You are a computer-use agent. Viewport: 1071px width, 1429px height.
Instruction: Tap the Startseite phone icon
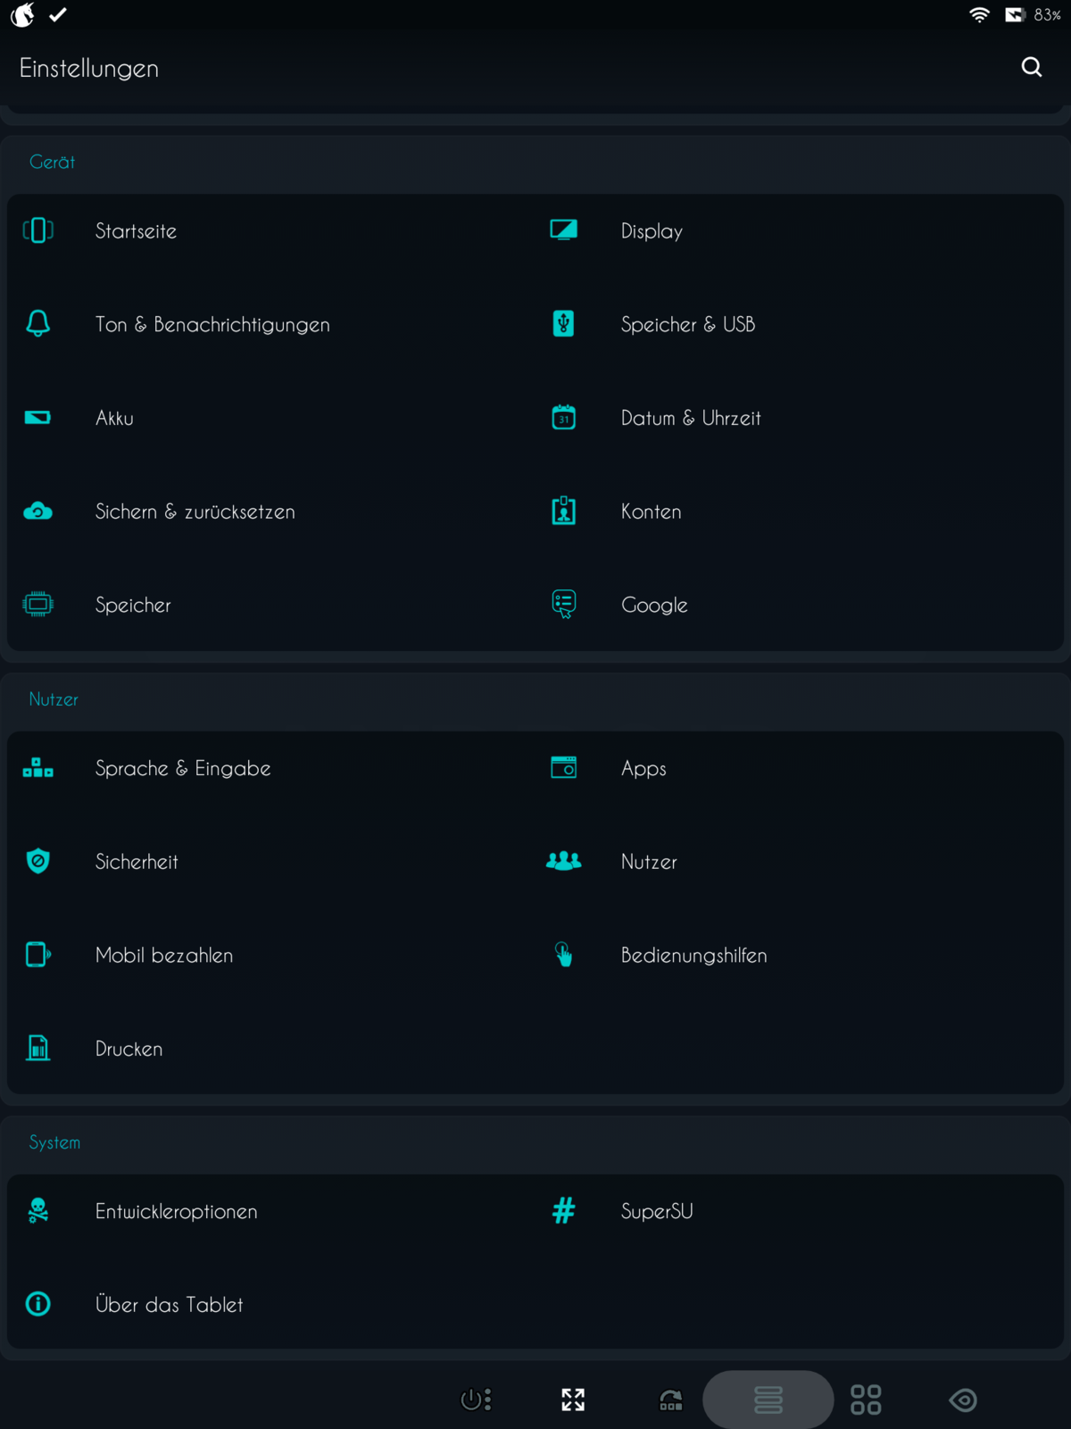tap(37, 230)
